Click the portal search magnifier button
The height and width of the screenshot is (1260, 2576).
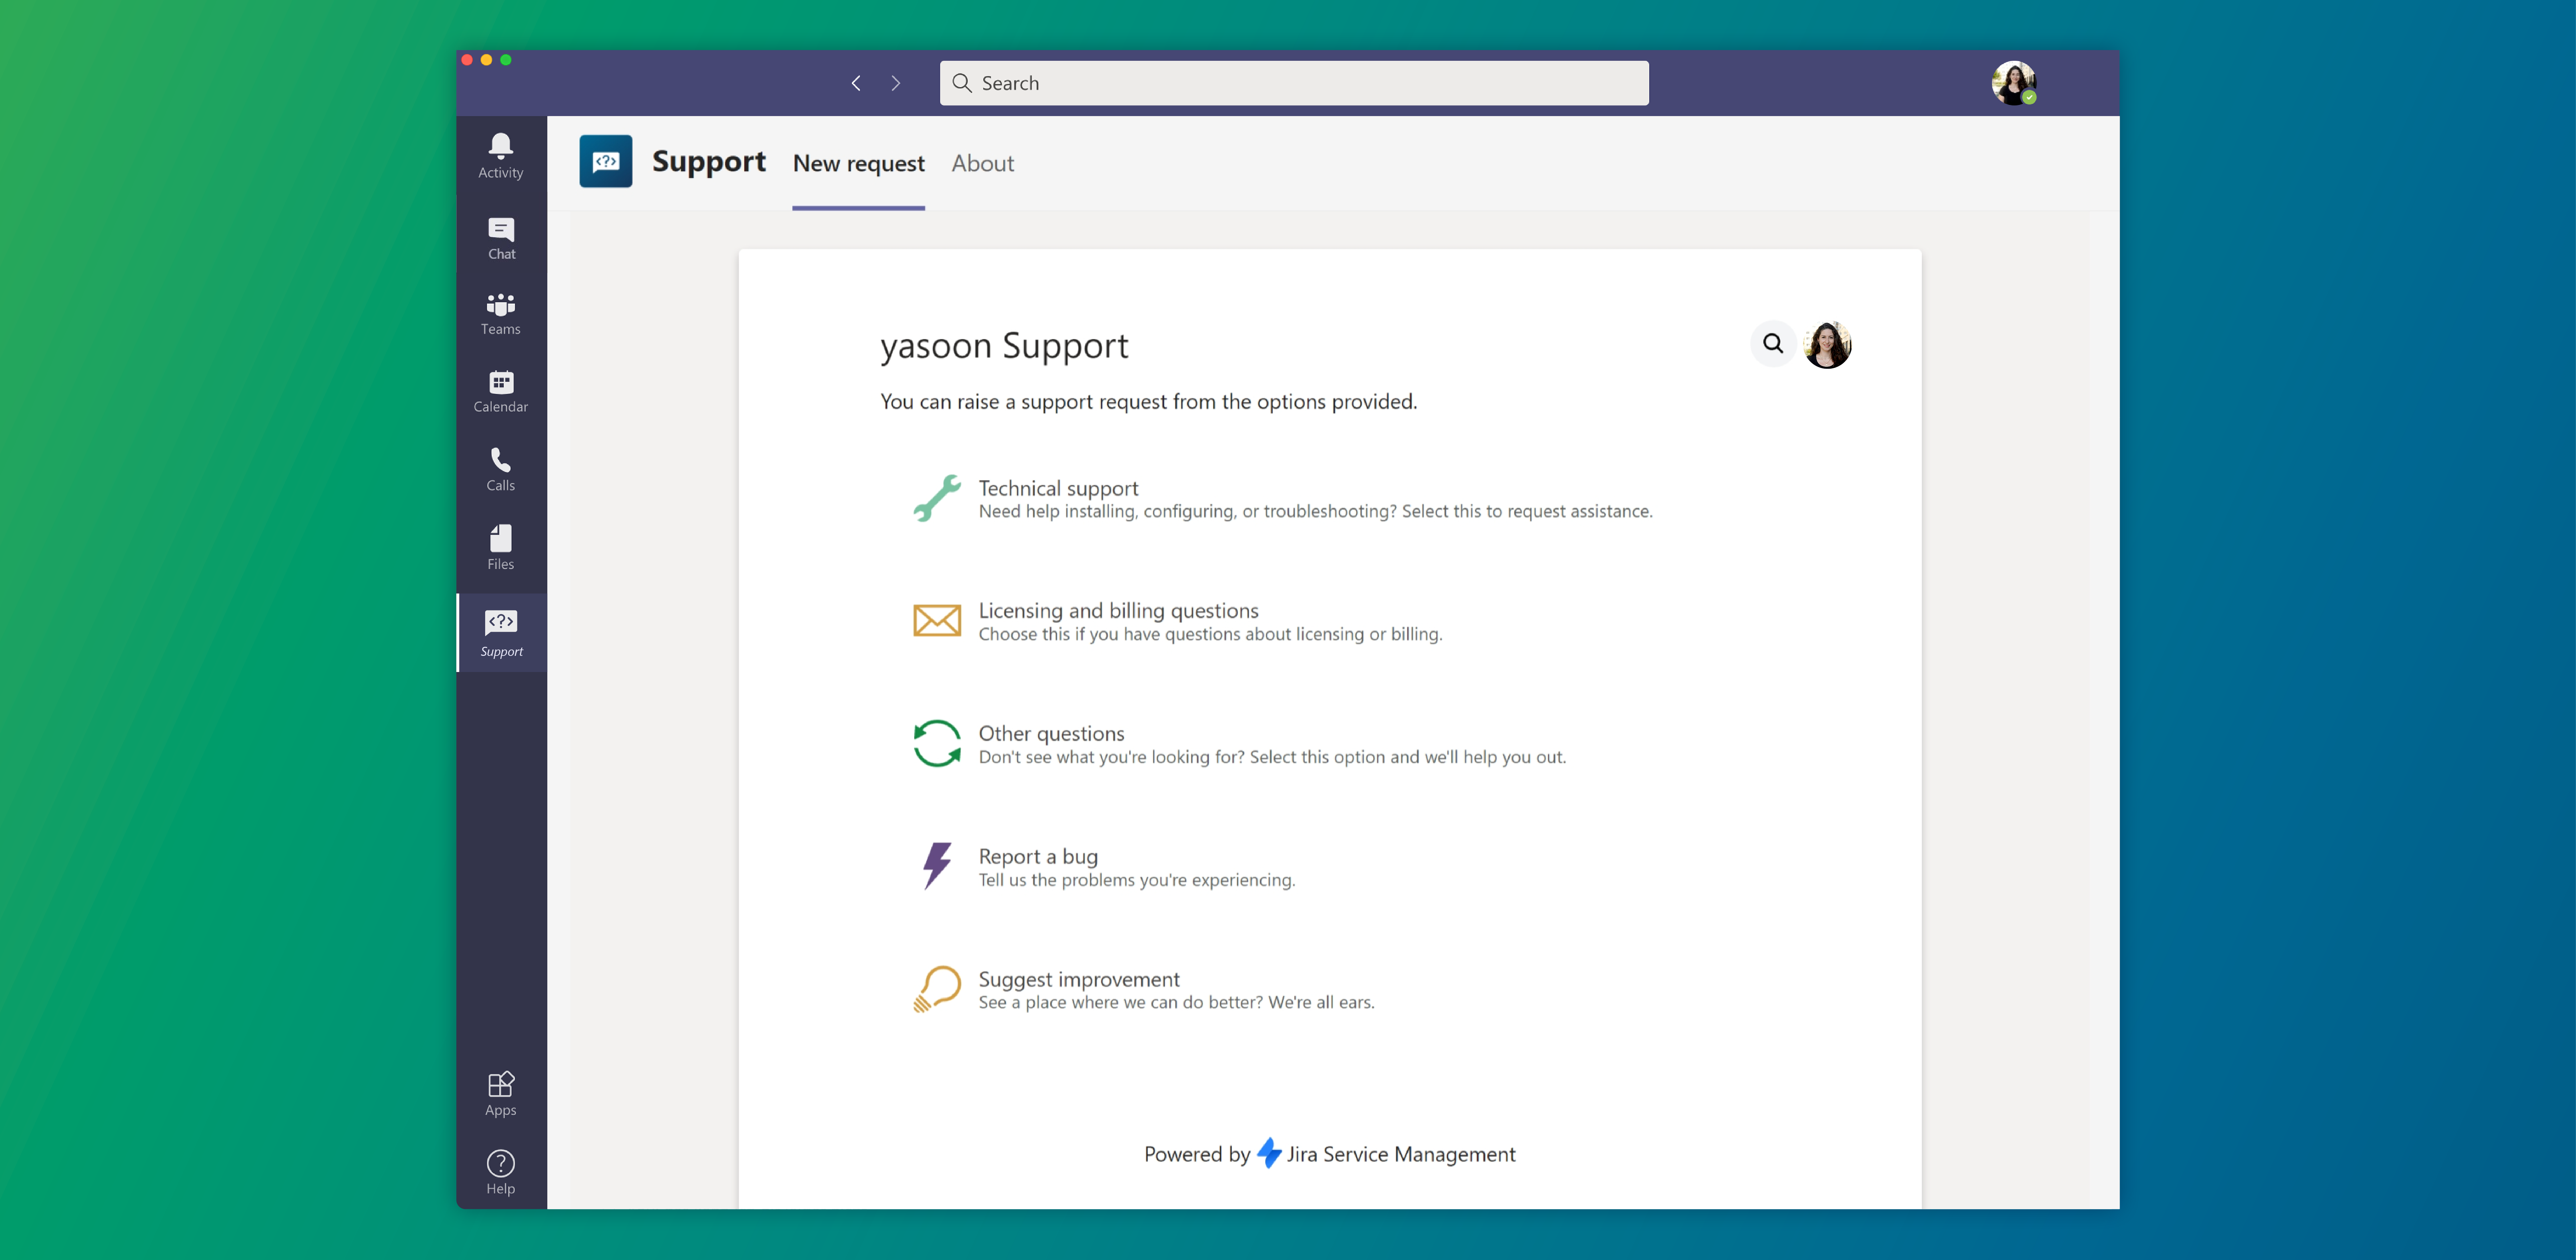click(1772, 344)
